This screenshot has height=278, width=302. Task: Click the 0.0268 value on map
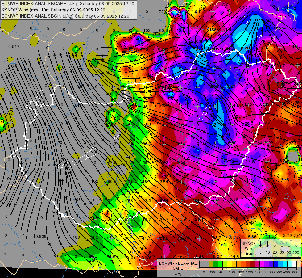click(266, 142)
